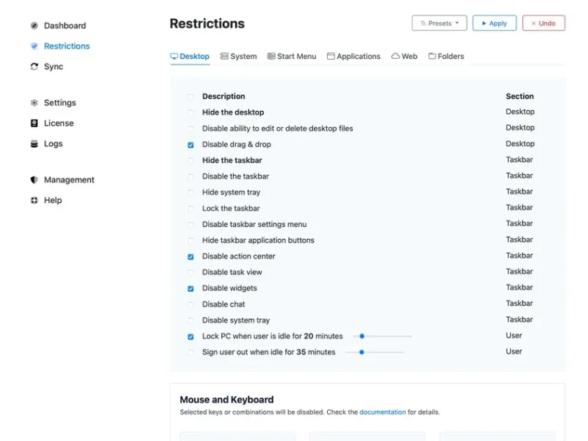Viewport: 588px width, 441px height.
Task: Click the License badge icon
Action: pos(34,123)
